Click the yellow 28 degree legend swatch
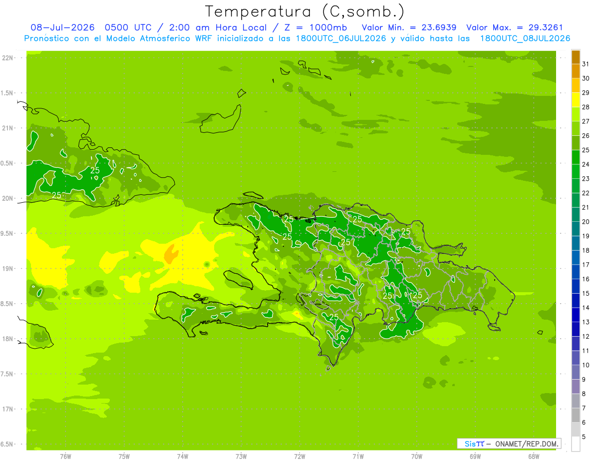599x463 pixels. [x=576, y=100]
